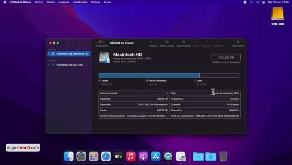Viewport: 292px width, 165px height.
Task: Open Launchpad from the Dock
Action: pos(93,156)
